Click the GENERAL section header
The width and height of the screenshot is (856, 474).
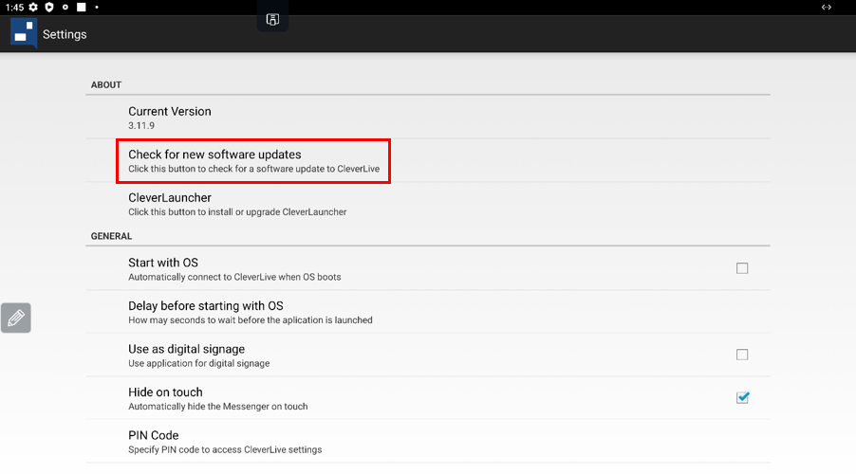111,236
